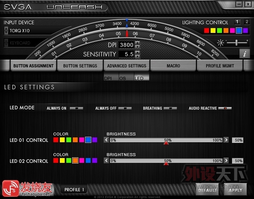Set LED 01 color to yellow
Screen dimensions: 254x199
(x=62, y=140)
